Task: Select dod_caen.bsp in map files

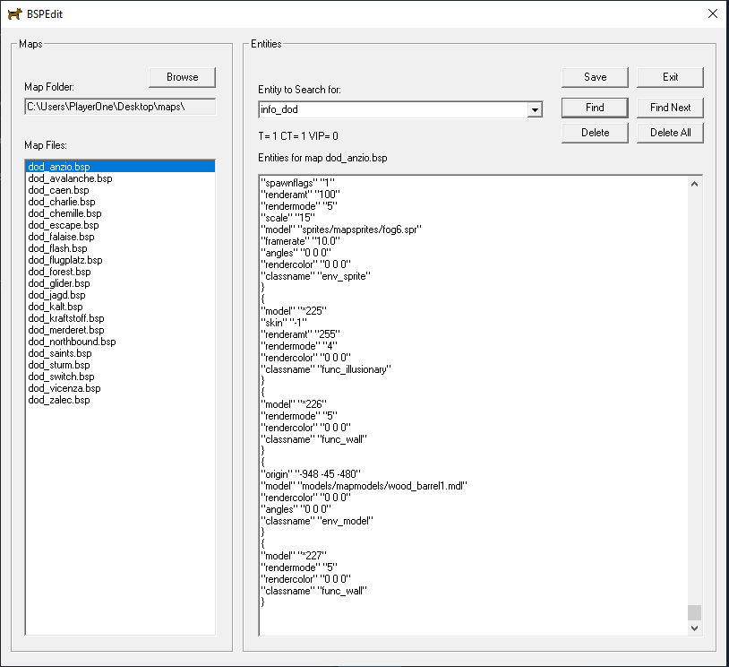Action: [120, 190]
